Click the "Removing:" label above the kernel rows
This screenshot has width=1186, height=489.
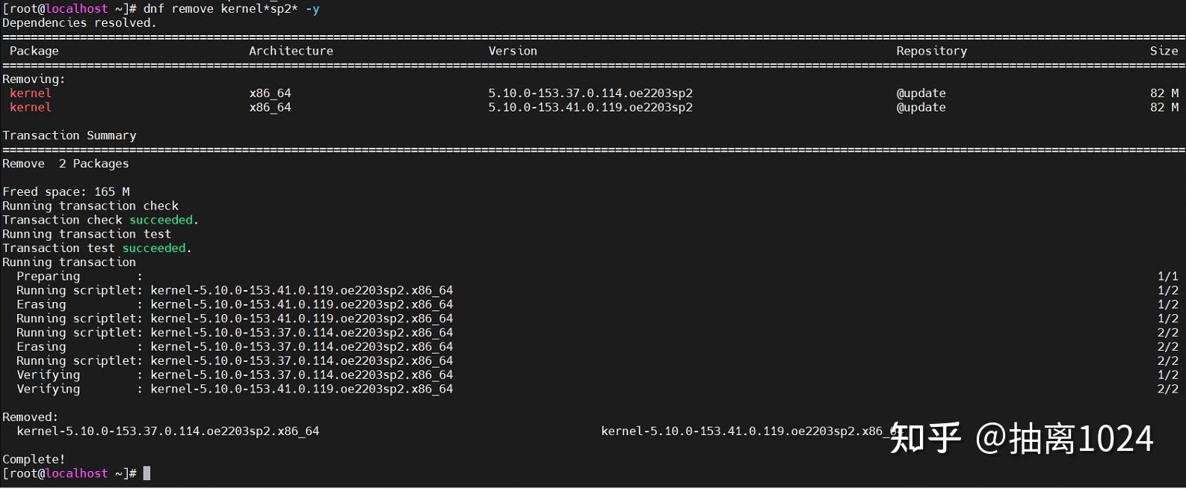[x=34, y=79]
